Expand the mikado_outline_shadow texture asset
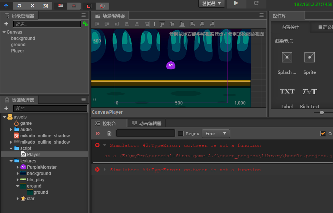 [x=11, y=142]
